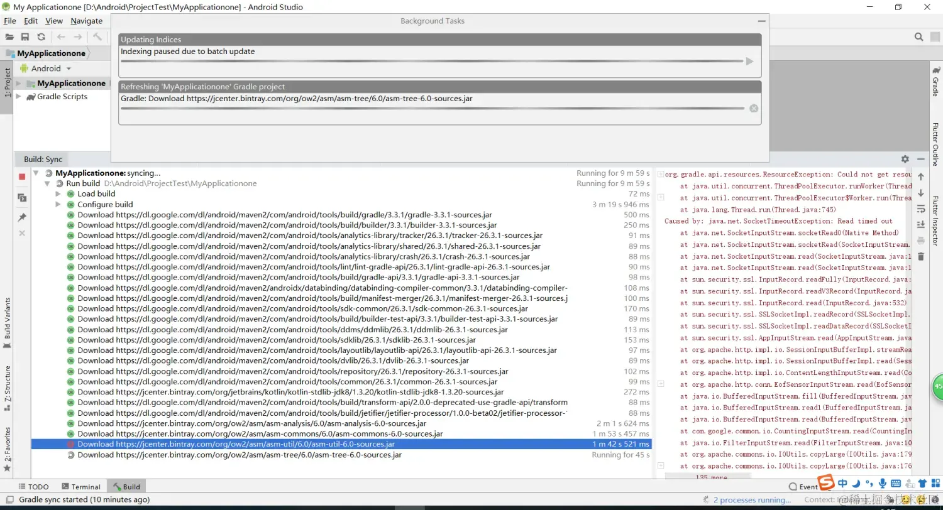
Task: Minimize the Background Tasks popup
Action: 761,21
